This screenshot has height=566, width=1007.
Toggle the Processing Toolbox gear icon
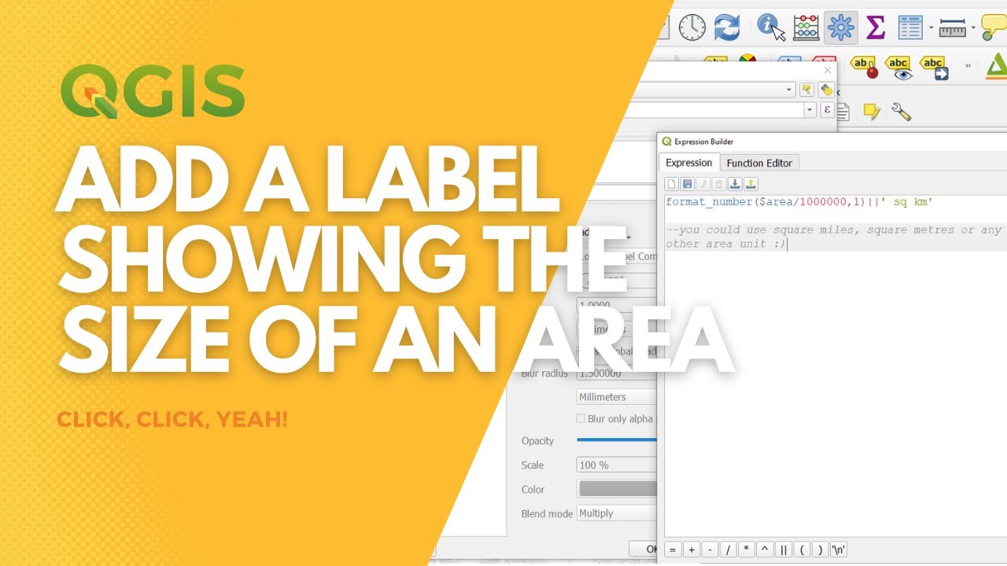pos(841,28)
